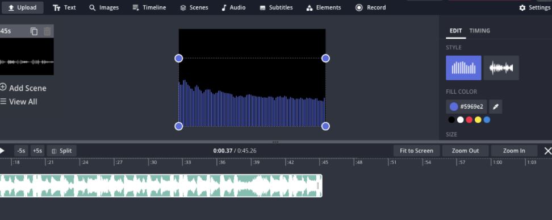Click the bottom-right waveform resize handle
The image size is (552, 220).
point(325,126)
